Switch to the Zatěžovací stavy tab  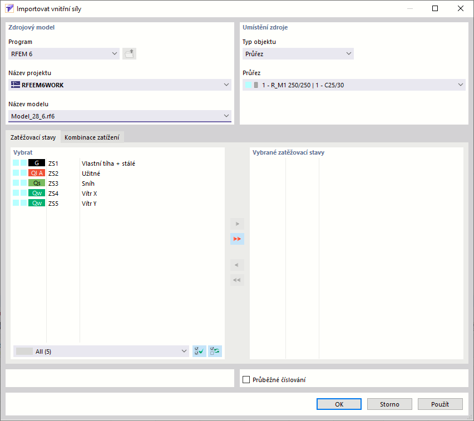pyautogui.click(x=33, y=137)
